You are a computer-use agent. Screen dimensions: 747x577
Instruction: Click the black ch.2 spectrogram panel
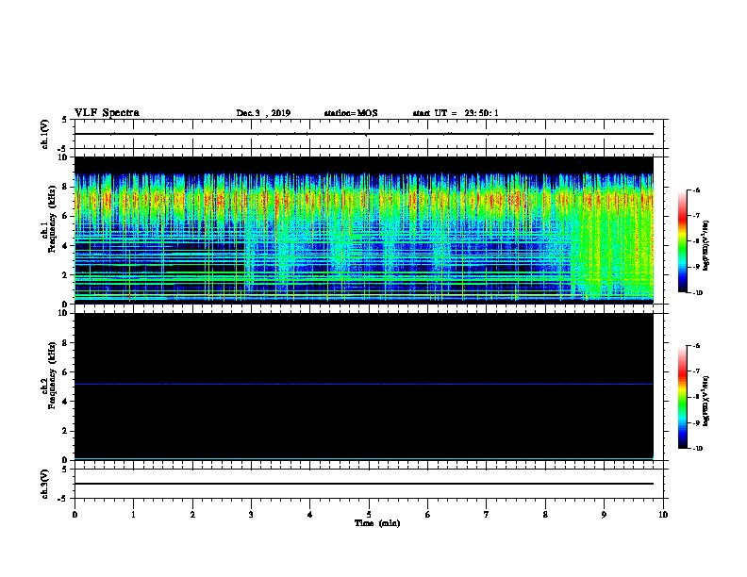point(364,387)
